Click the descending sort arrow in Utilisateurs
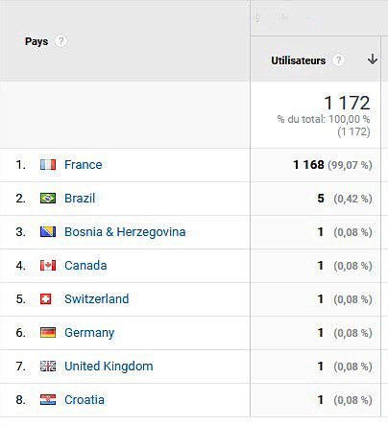 (x=373, y=59)
